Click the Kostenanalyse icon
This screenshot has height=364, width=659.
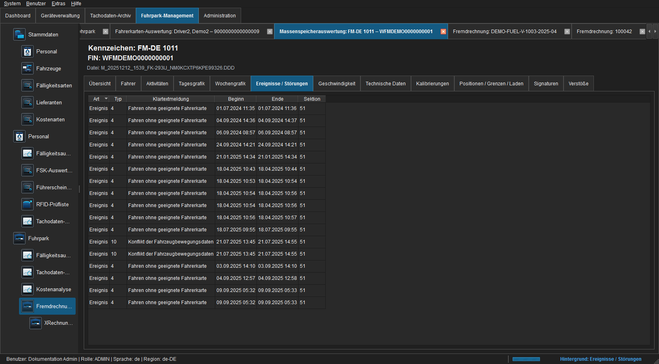click(28, 289)
